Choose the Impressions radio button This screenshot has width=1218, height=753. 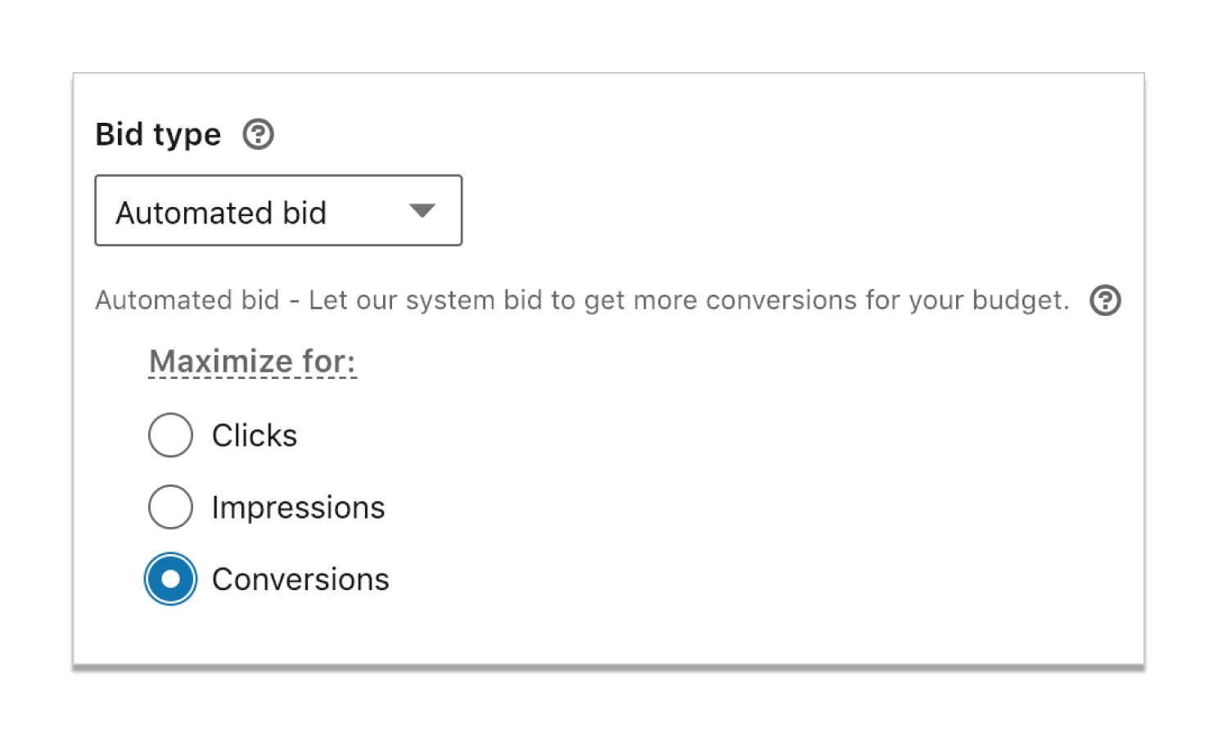[170, 507]
